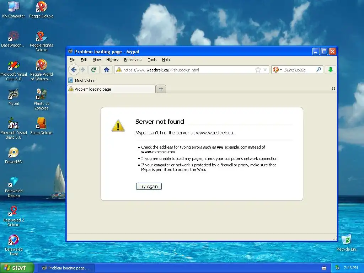Click the Try Again button
The image size is (364, 273).
[x=149, y=186]
